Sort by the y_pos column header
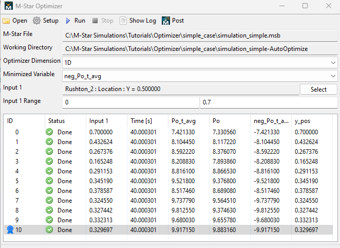Screen dimensions: 340x248 [303, 121]
